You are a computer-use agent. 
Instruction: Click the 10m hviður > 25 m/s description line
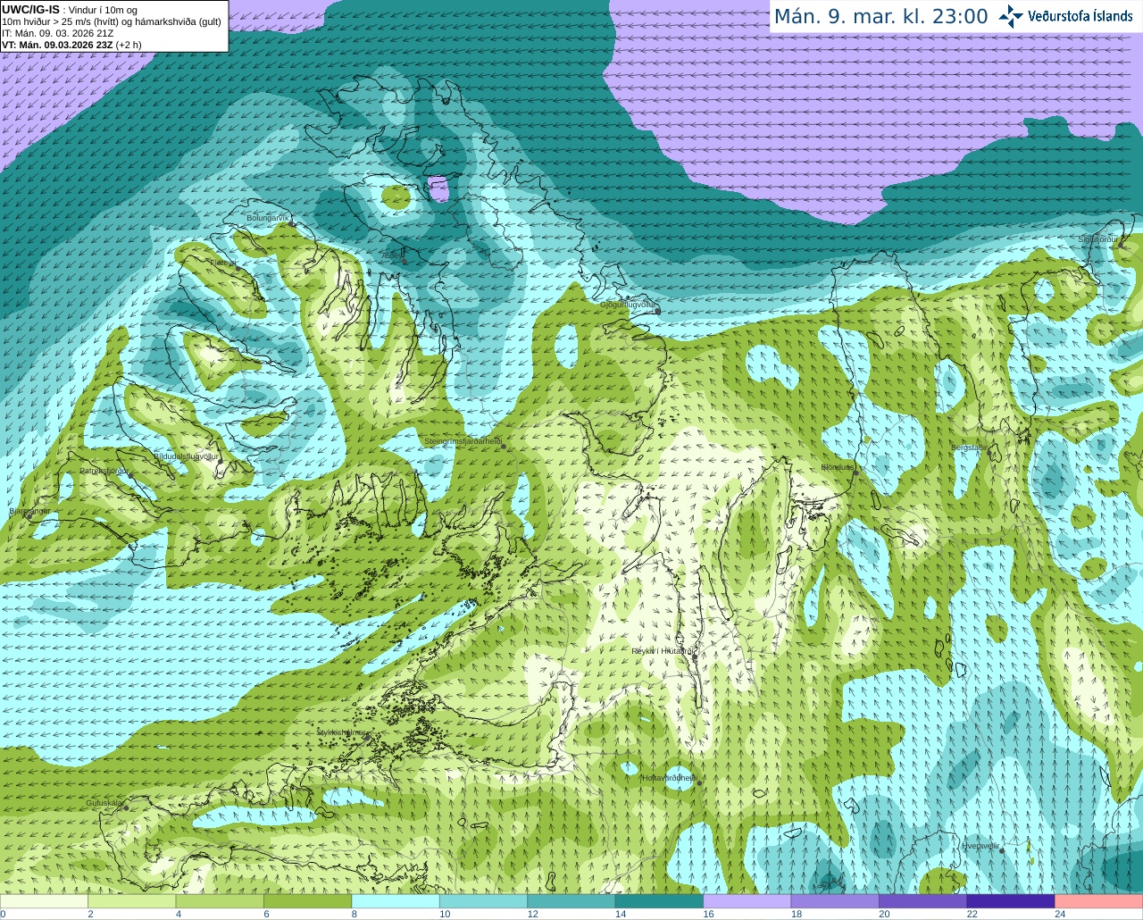point(112,21)
